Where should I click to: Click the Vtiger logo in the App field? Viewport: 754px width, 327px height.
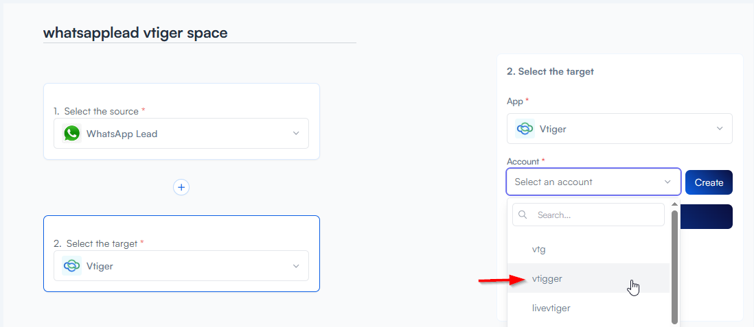525,129
